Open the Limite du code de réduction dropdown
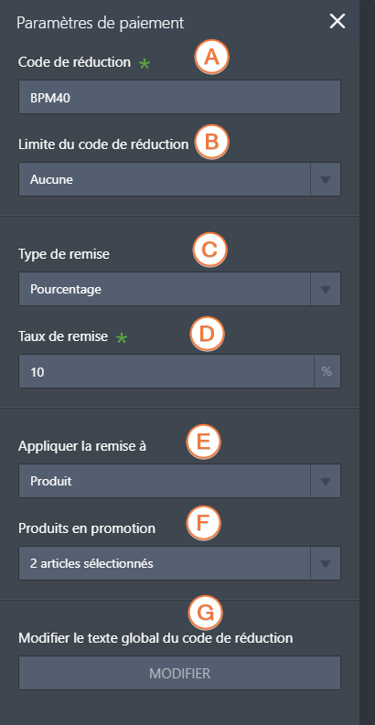375x725 pixels. point(180,179)
